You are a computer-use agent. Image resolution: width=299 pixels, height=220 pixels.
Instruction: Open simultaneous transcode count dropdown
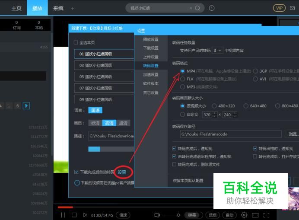pos(217,51)
